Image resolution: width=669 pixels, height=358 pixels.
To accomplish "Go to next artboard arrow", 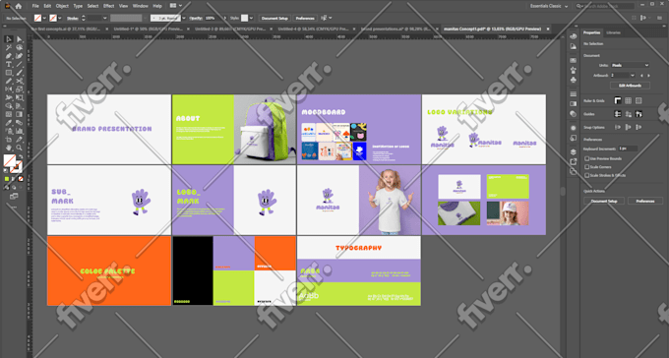I will pos(649,76).
